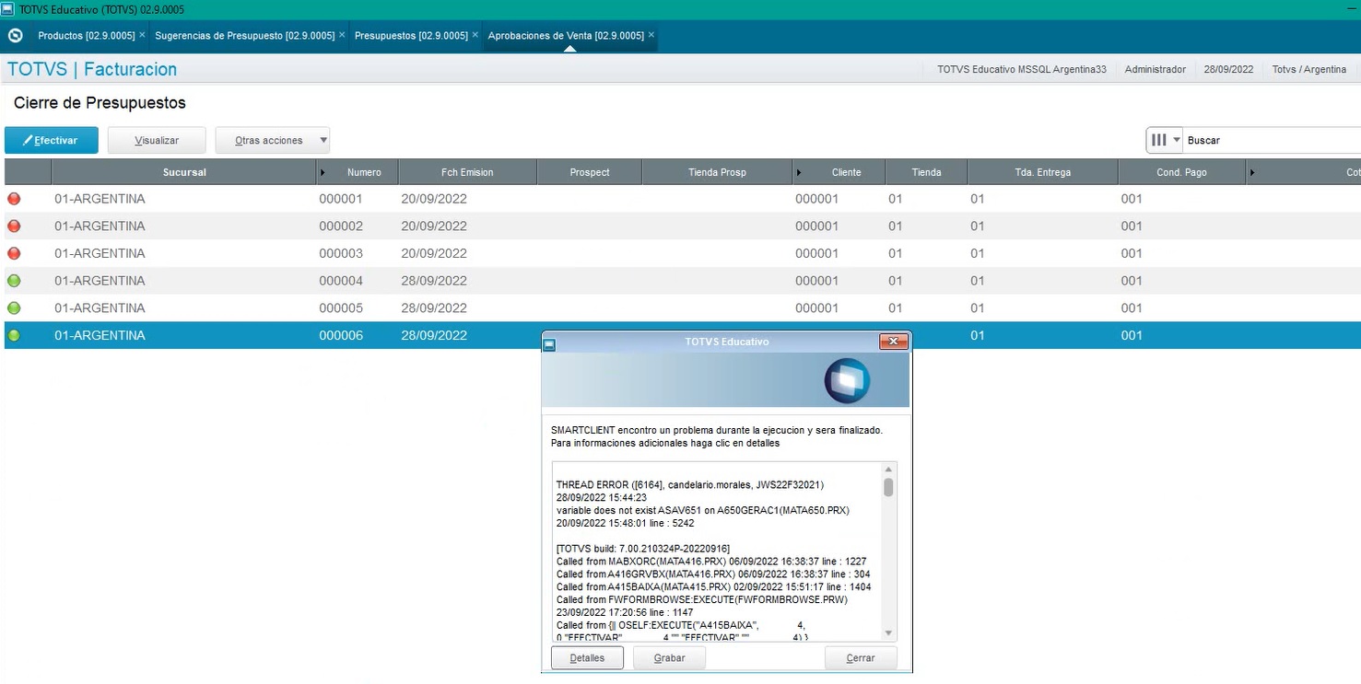Click the Totvs / Argentina label in the header
Image resolution: width=1361 pixels, height=684 pixels.
click(x=1308, y=69)
